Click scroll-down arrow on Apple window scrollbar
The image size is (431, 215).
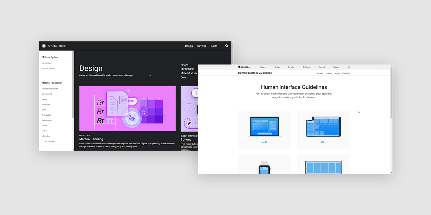point(391,173)
